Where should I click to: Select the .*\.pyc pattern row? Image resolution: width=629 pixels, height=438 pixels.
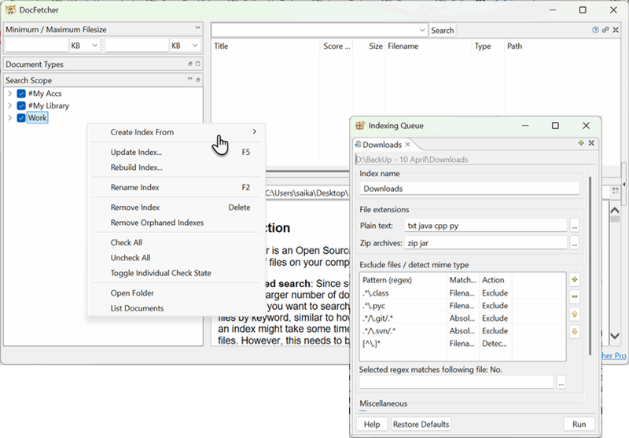463,306
